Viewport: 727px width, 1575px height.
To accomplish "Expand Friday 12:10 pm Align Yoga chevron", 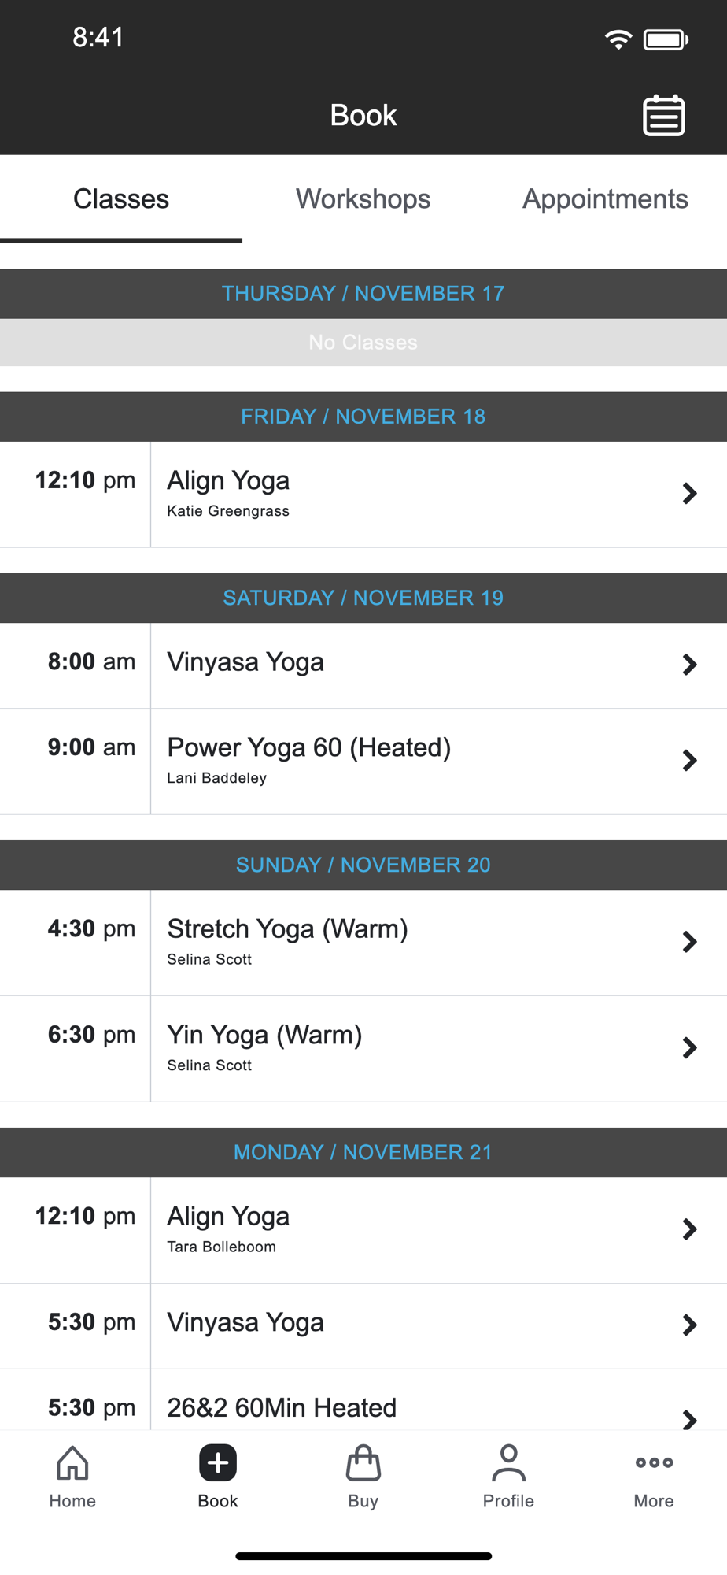I will (689, 494).
